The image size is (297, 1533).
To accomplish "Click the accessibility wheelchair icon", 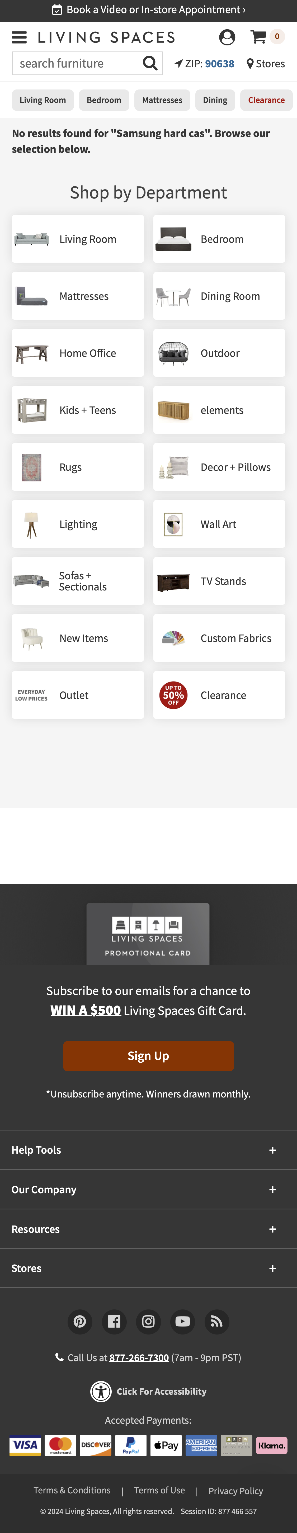I will pos(101,1391).
